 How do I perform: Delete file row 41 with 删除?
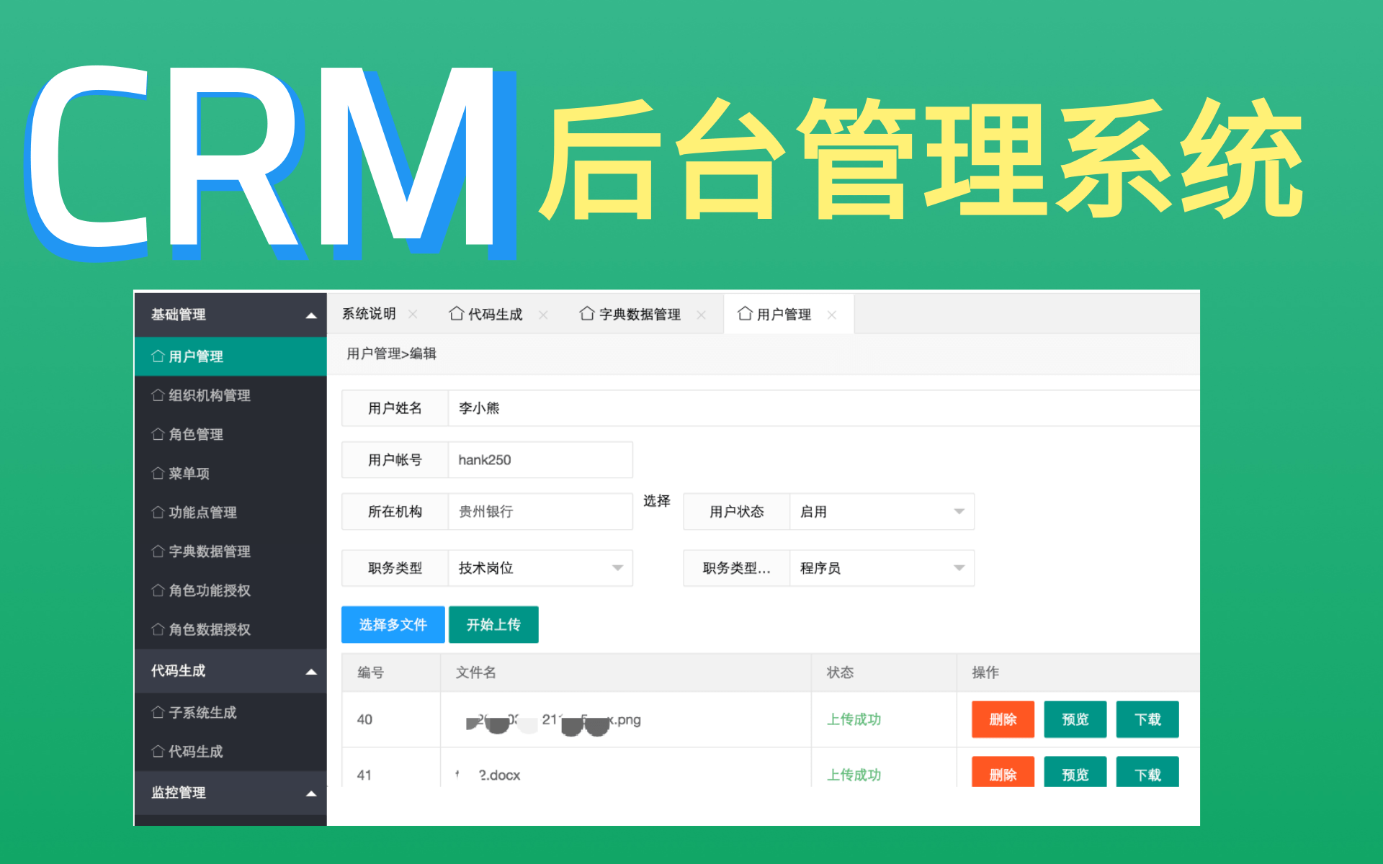1003,772
